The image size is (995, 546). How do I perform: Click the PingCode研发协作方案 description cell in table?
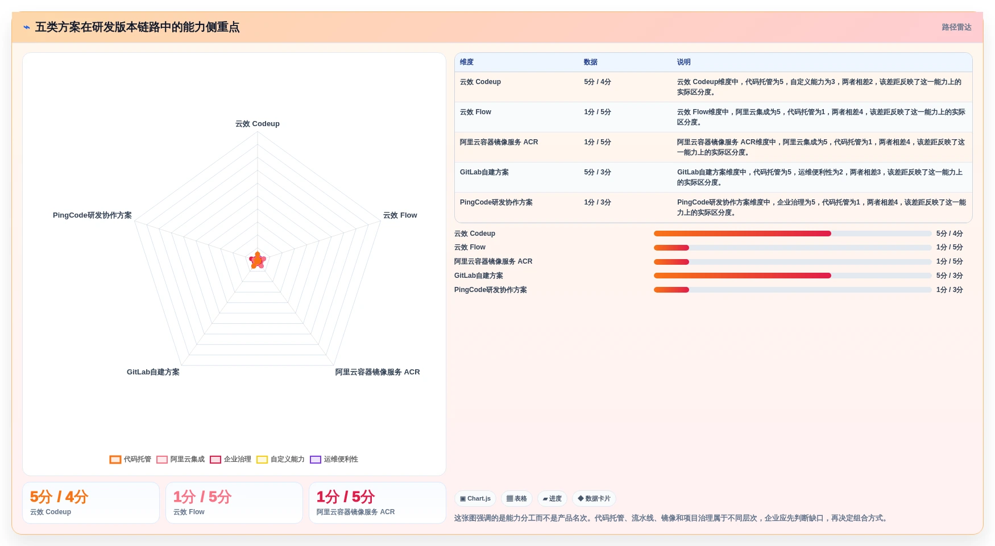822,207
